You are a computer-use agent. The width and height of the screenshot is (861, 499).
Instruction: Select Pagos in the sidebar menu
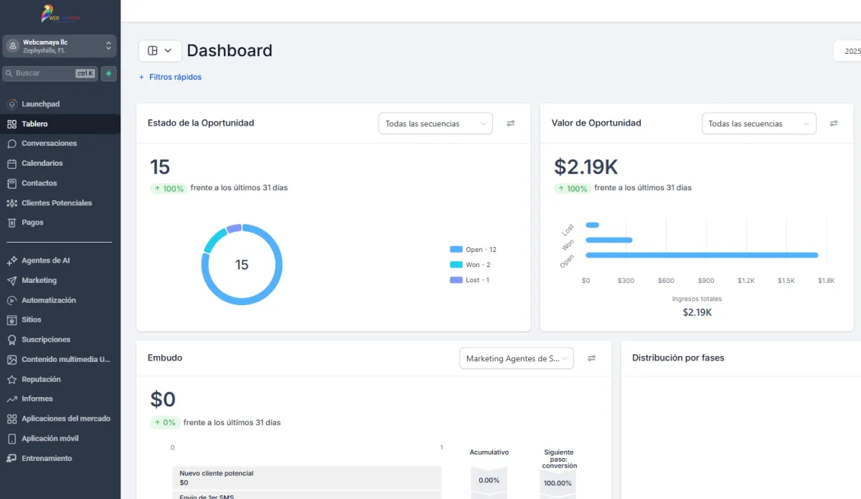(x=32, y=223)
